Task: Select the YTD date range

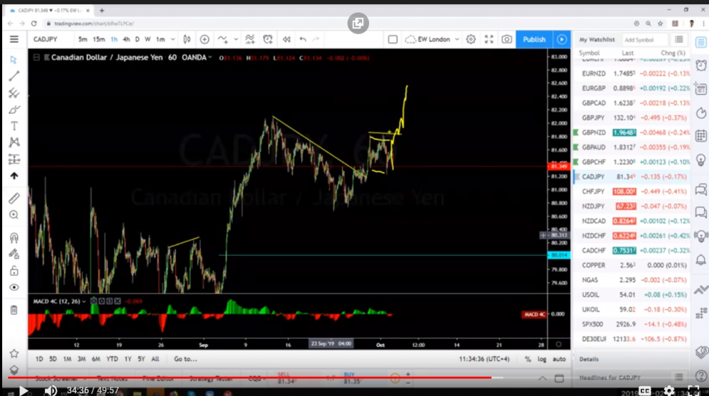Action: coord(111,359)
